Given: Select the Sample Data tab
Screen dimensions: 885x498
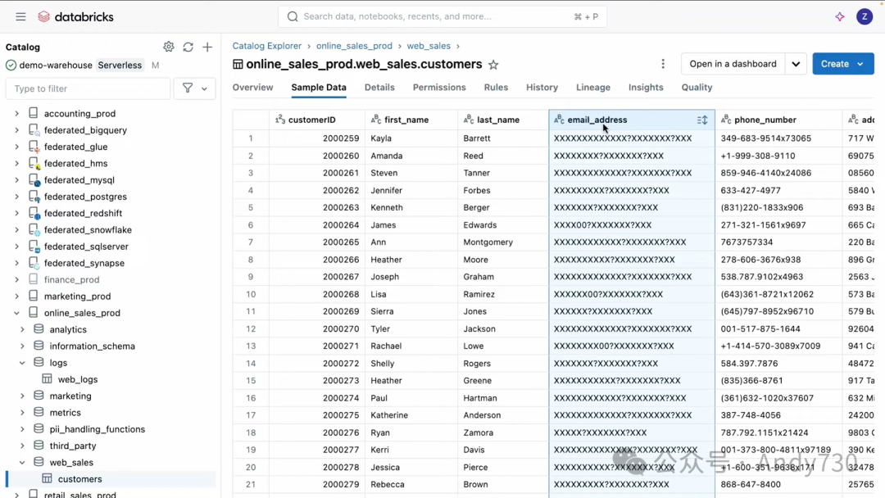Looking at the screenshot, I should point(319,88).
